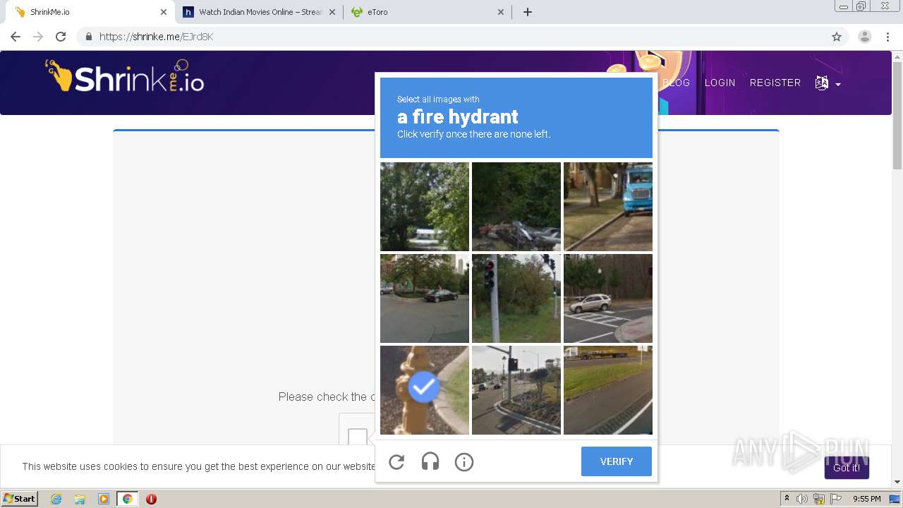The image size is (903, 508).
Task: Reload the captcha challenge
Action: tap(396, 462)
